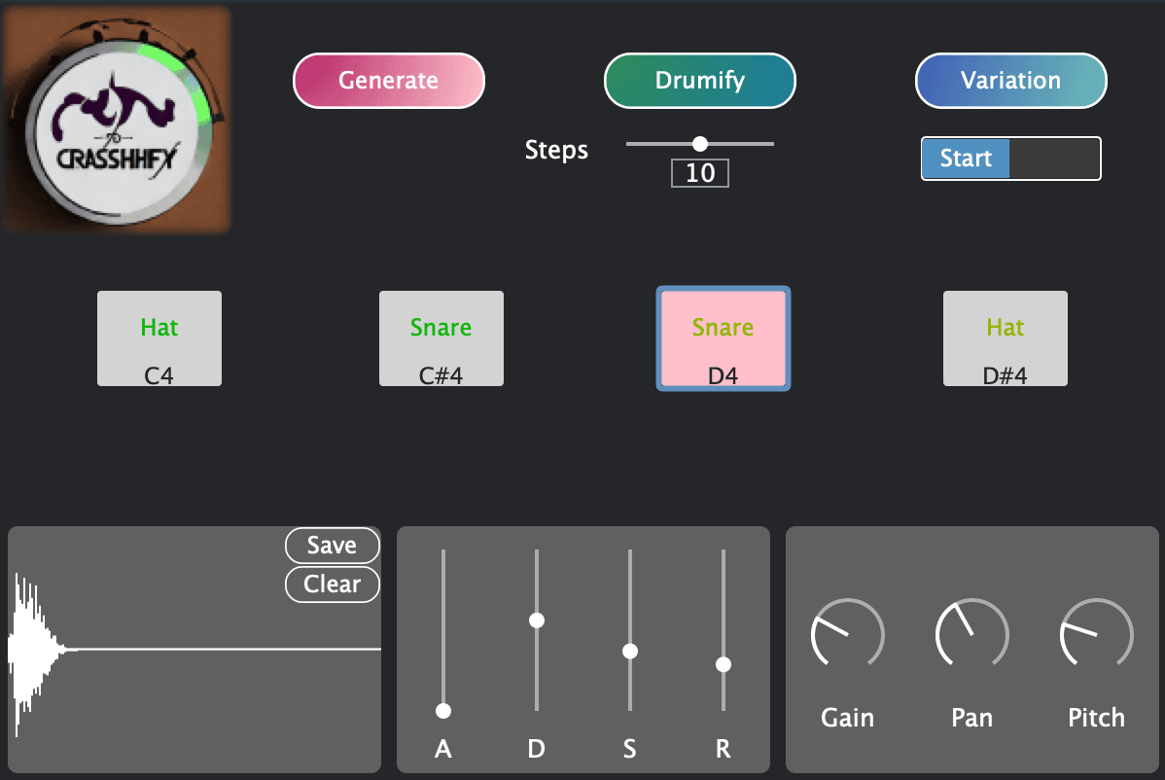Click the Drumify button
This screenshot has width=1165, height=780.
pos(700,80)
